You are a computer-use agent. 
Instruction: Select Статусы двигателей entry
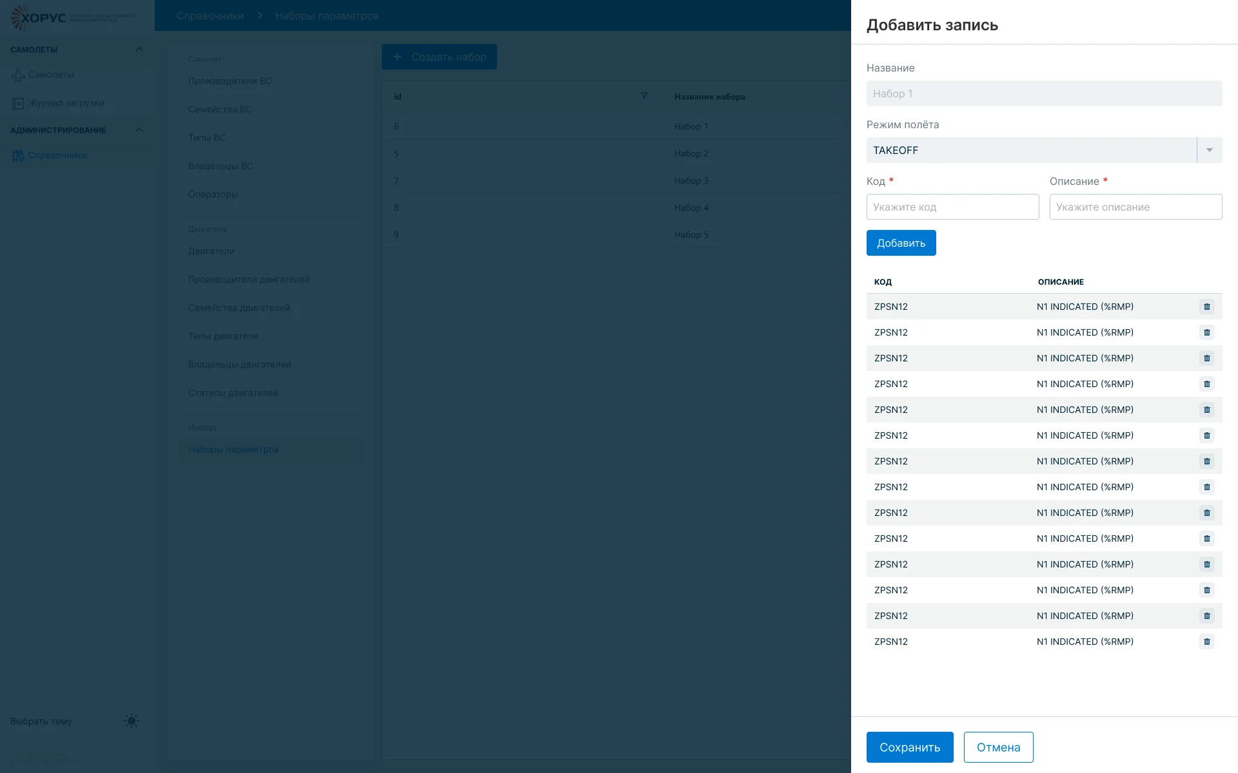click(x=233, y=393)
